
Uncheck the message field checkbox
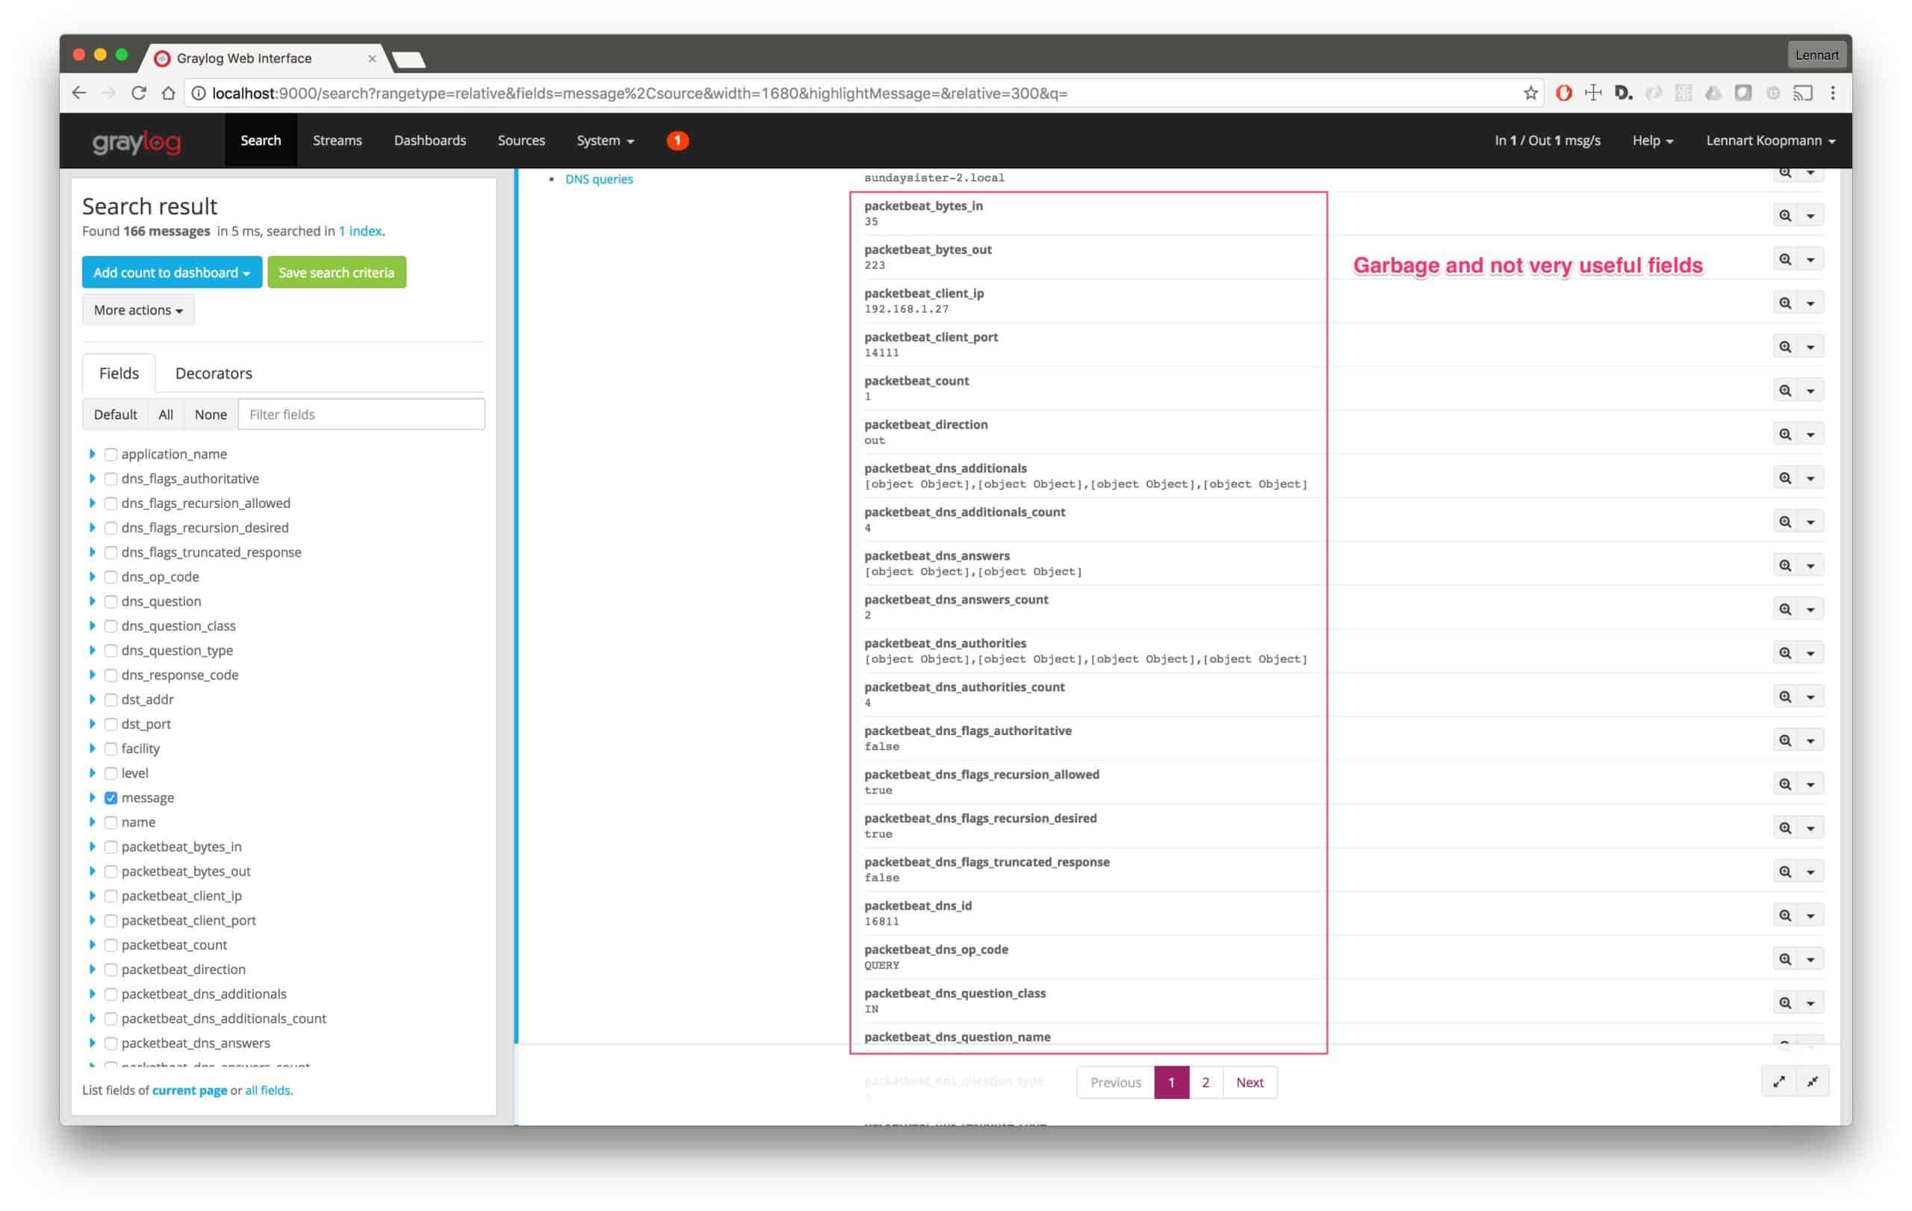tap(111, 797)
